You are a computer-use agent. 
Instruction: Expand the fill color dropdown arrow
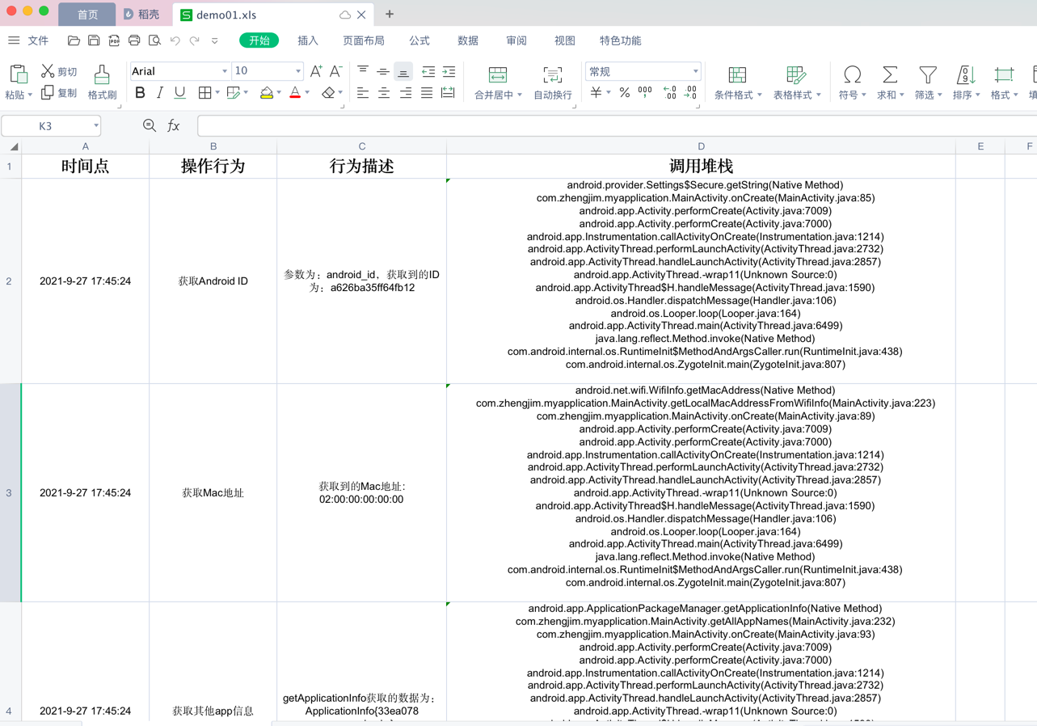coord(279,94)
